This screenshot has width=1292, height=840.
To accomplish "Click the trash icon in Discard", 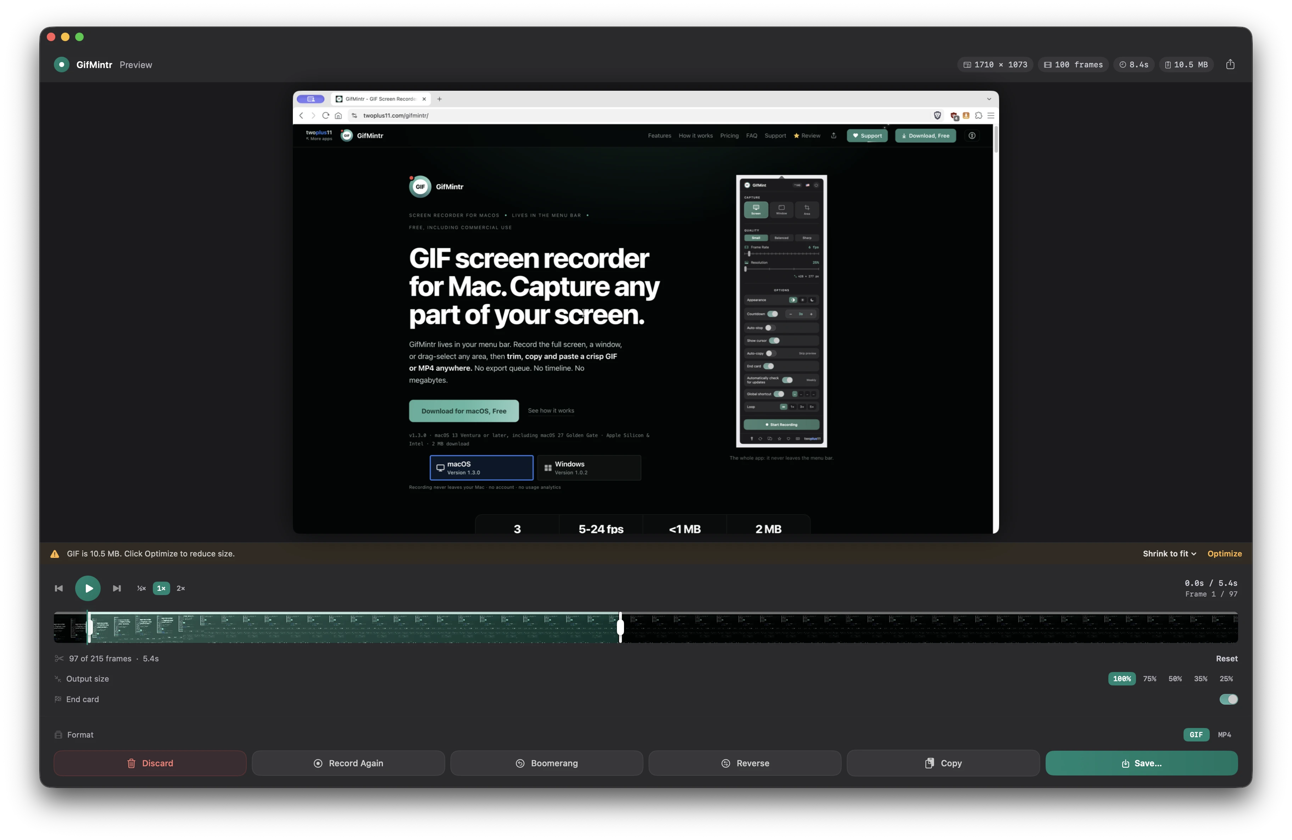I will [x=132, y=763].
